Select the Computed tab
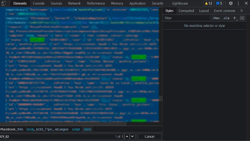 coord(186,11)
